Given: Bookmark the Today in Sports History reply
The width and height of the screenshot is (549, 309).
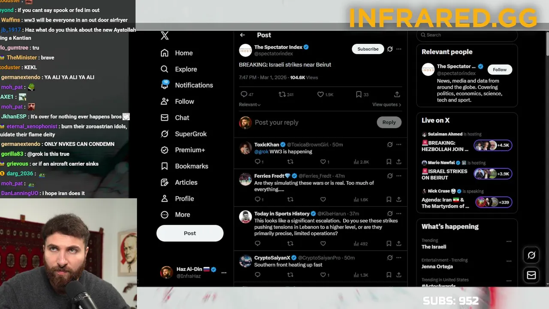Looking at the screenshot, I should (x=389, y=243).
